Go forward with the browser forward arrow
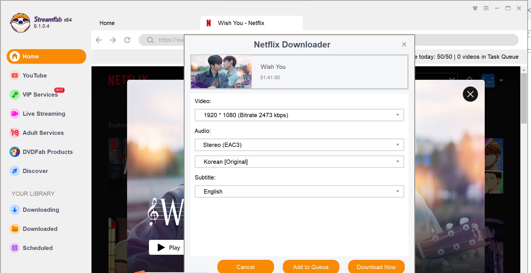The height and width of the screenshot is (273, 531). (113, 40)
